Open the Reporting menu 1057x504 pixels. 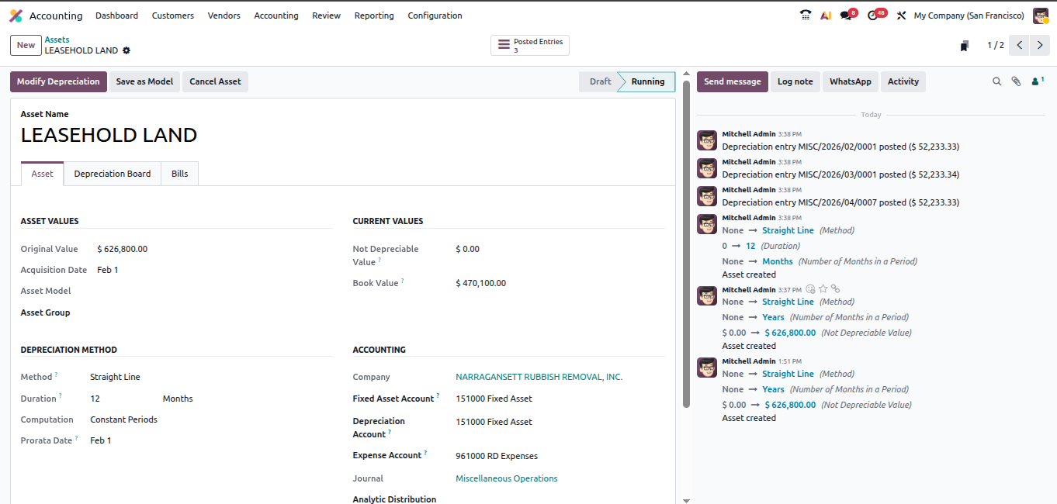(x=374, y=16)
